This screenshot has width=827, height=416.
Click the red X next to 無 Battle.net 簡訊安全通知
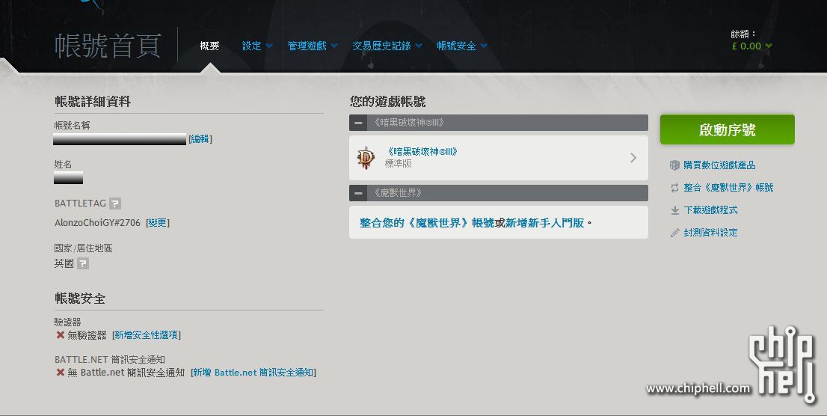tap(60, 373)
